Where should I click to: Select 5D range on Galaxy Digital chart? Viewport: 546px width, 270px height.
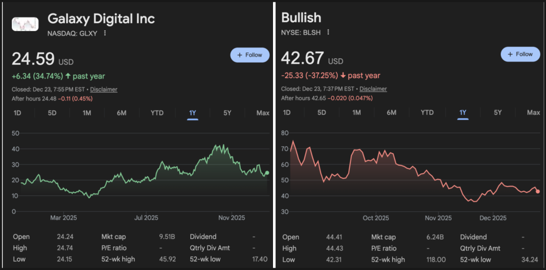coord(52,113)
